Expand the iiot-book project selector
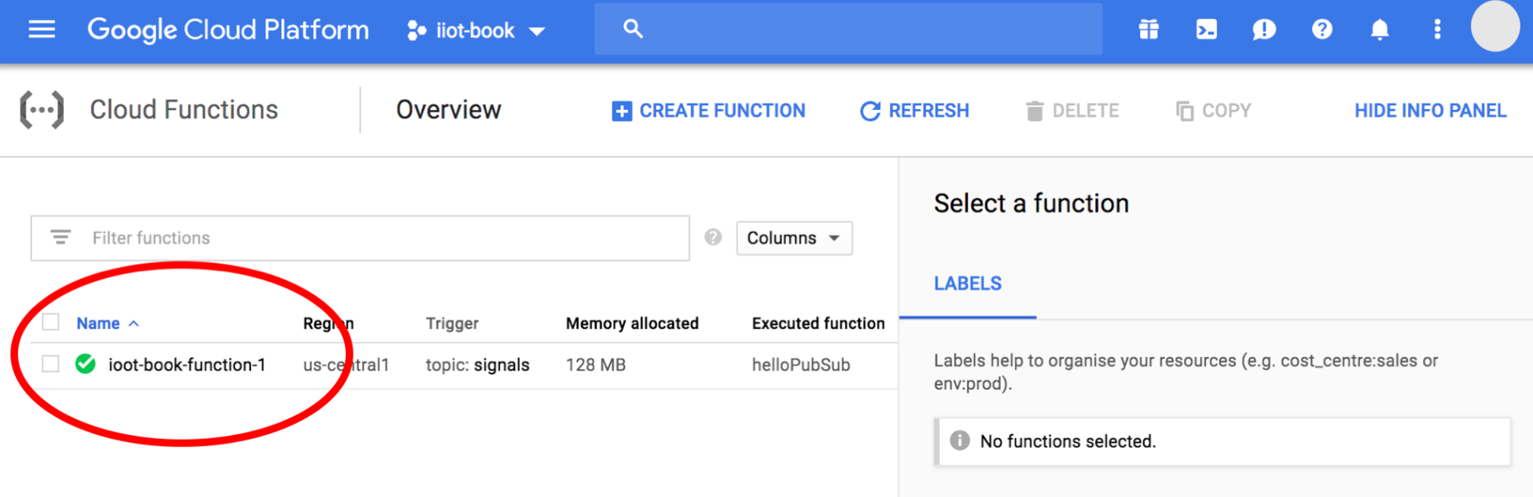Image resolution: width=1533 pixels, height=497 pixels. pos(476,31)
